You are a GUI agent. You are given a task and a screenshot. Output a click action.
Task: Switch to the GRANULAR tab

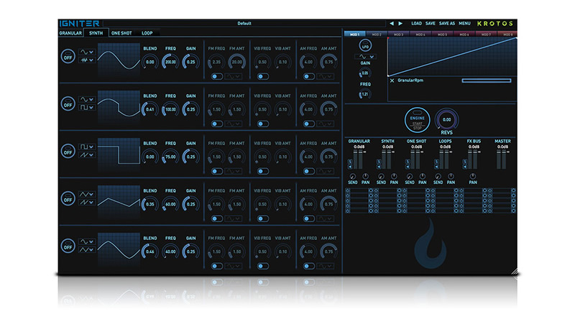(70, 33)
